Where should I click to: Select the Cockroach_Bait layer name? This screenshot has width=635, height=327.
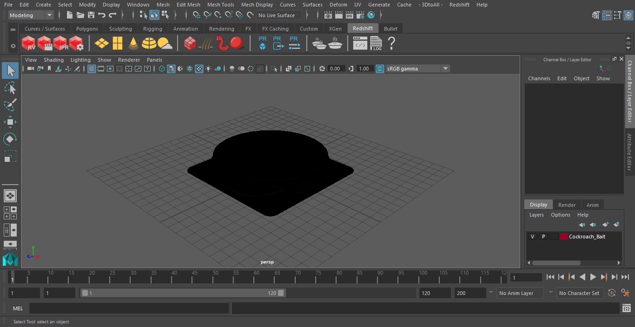pos(587,237)
